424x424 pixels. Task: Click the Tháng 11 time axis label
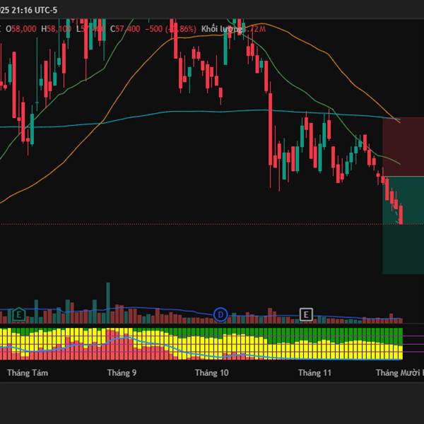pos(314,373)
